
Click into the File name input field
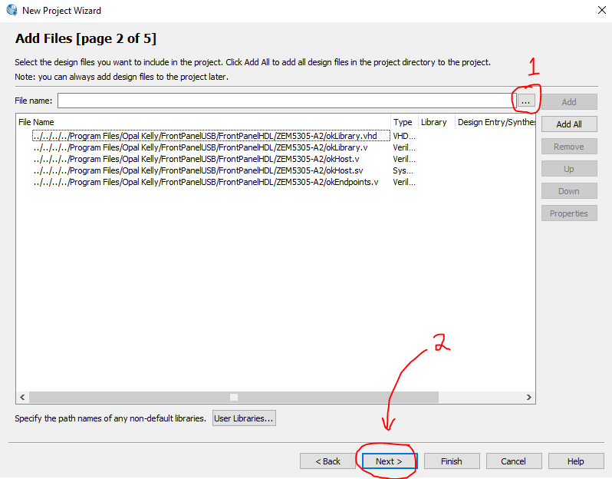tap(287, 101)
